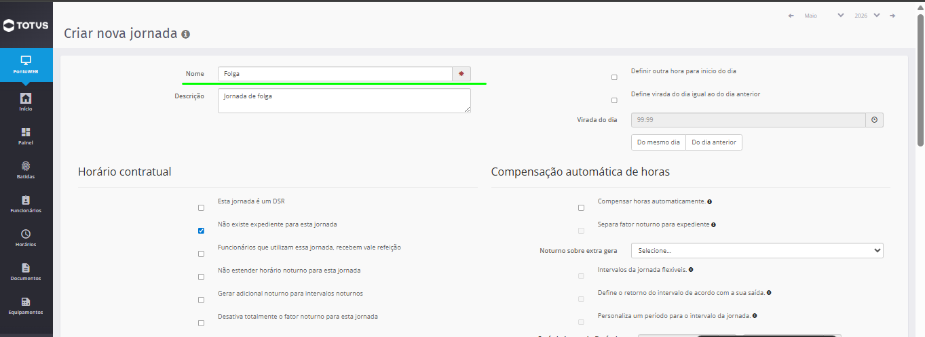Click the Horário contratual heading
925x337 pixels.
click(x=124, y=172)
